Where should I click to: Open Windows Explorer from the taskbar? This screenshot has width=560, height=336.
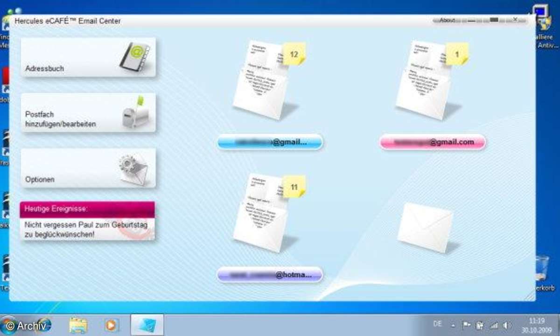(x=78, y=325)
